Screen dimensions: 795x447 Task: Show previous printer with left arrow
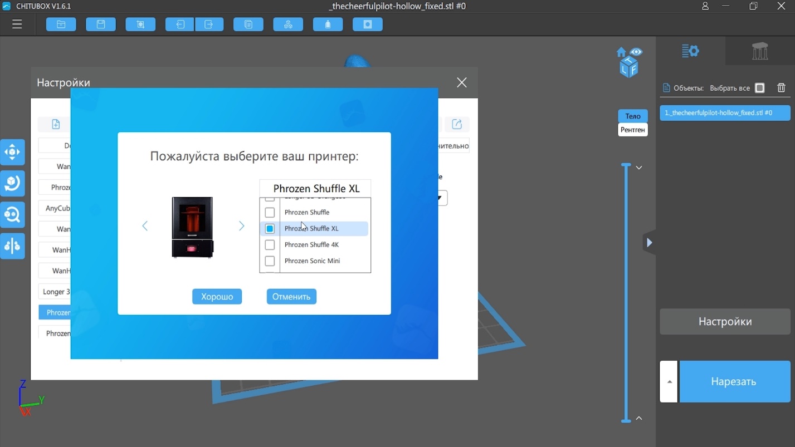pyautogui.click(x=145, y=226)
